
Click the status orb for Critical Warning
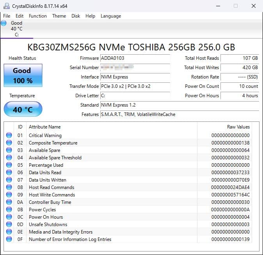[9, 135]
